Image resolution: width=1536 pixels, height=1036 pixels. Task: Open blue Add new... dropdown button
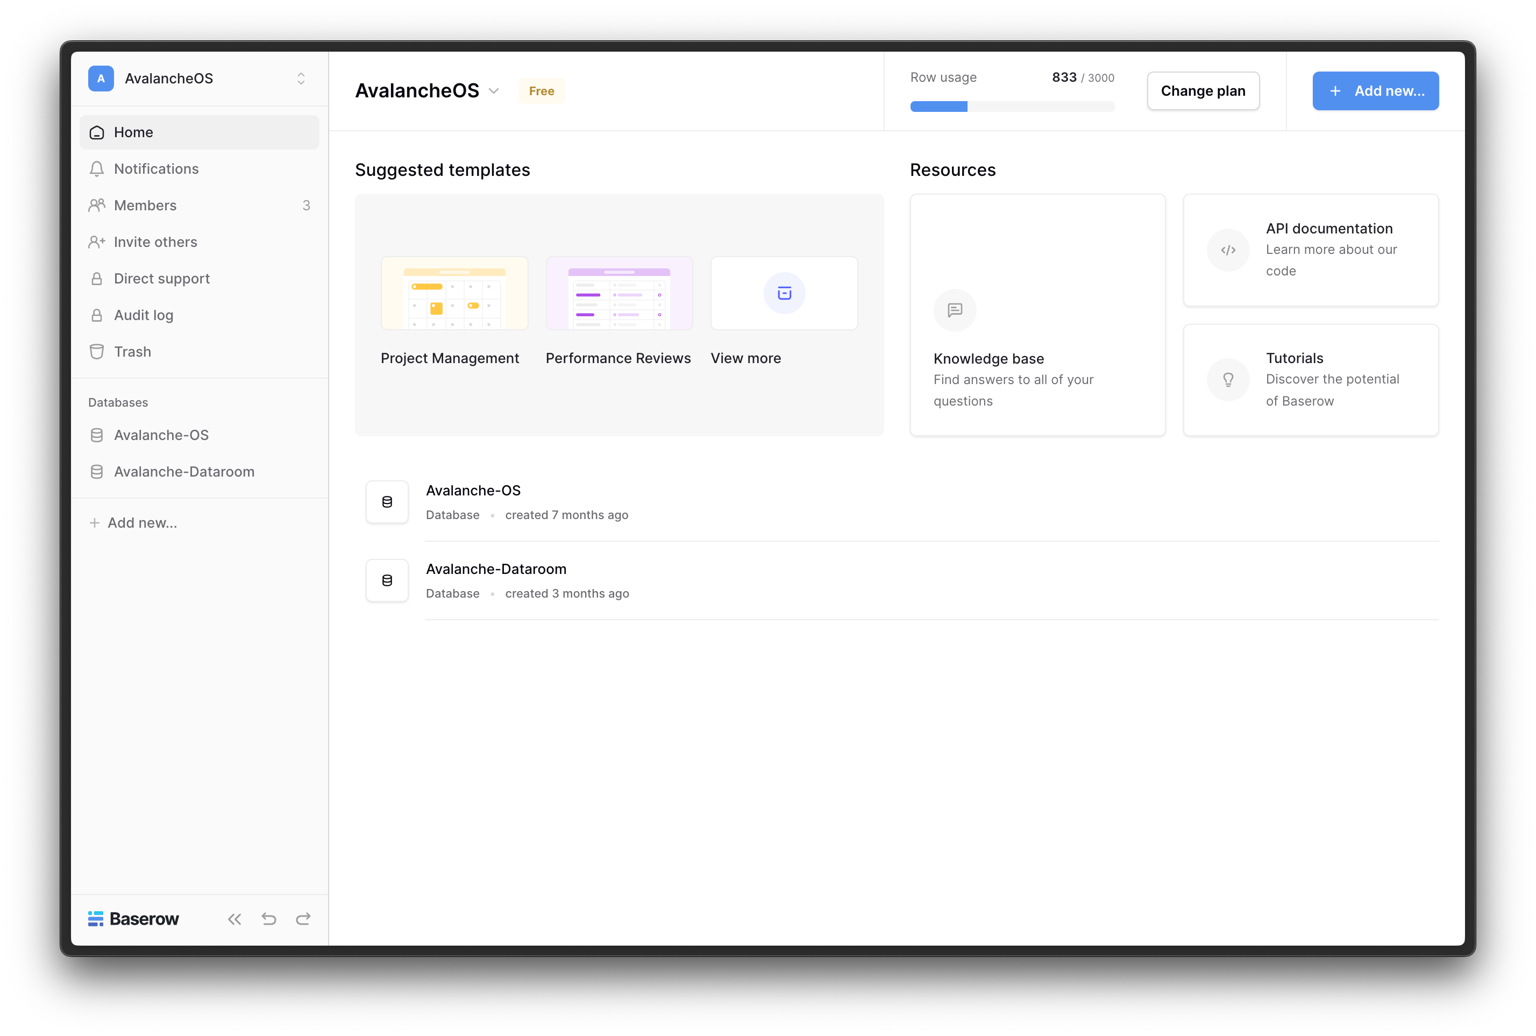(x=1376, y=91)
